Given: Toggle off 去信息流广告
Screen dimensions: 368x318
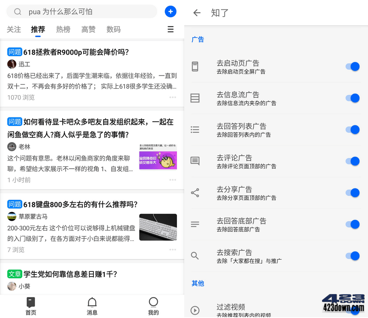Looking at the screenshot, I should coord(352,98).
